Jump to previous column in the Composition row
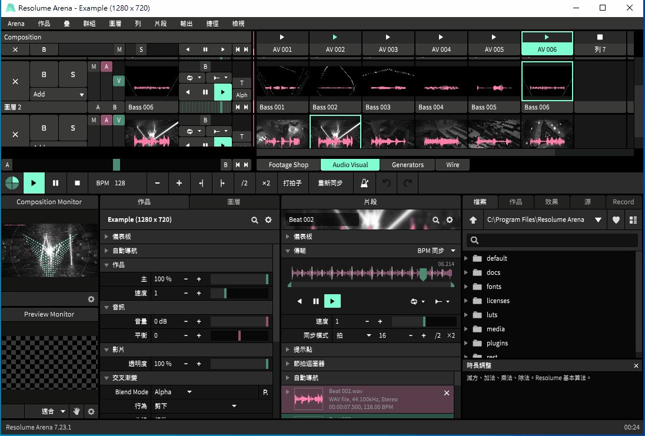645x436 pixels. pyautogui.click(x=238, y=49)
